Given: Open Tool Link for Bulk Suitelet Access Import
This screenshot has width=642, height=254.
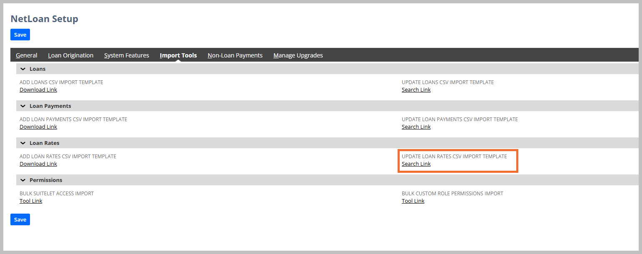Looking at the screenshot, I should tap(31, 201).
